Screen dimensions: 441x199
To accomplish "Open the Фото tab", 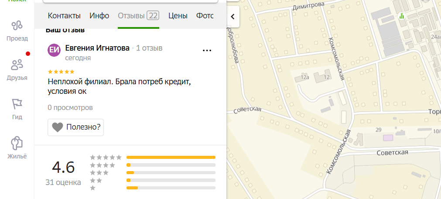I will pos(205,16).
